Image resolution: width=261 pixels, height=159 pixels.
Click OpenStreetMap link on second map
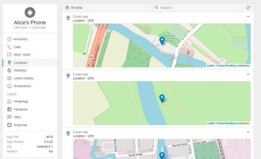[x=227, y=123]
